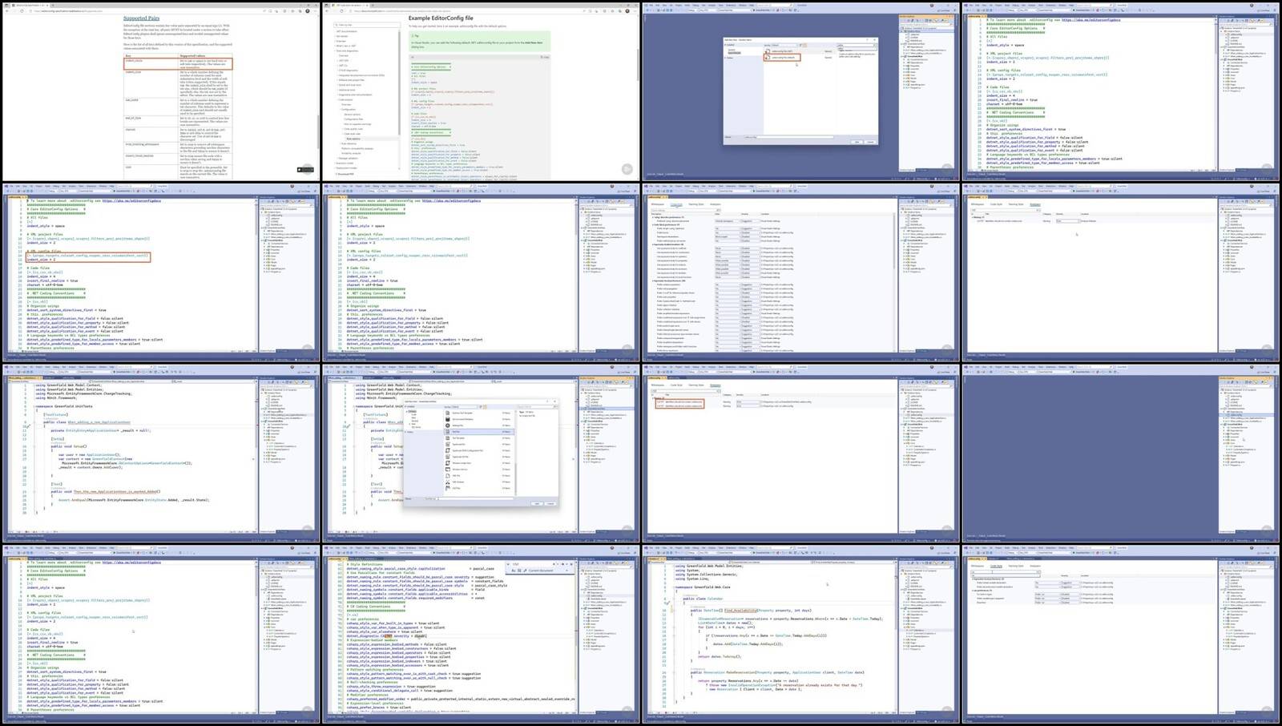Select the tab_width key cell

[151, 107]
